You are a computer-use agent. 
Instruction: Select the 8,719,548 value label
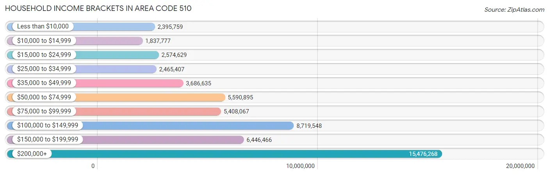[309, 126]
